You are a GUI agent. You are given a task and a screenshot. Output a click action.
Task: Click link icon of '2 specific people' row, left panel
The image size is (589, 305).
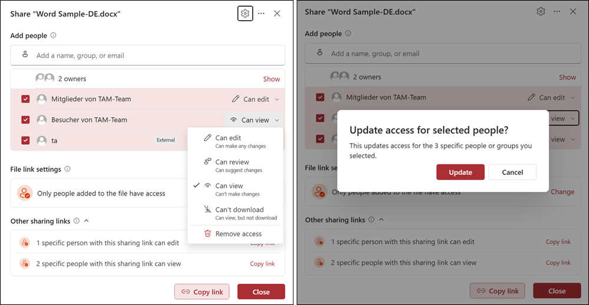point(25,264)
